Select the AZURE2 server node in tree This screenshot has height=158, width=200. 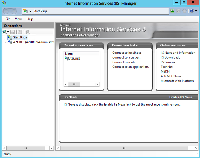tap(33, 42)
